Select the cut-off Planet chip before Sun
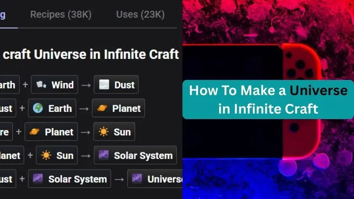 click(x=12, y=155)
